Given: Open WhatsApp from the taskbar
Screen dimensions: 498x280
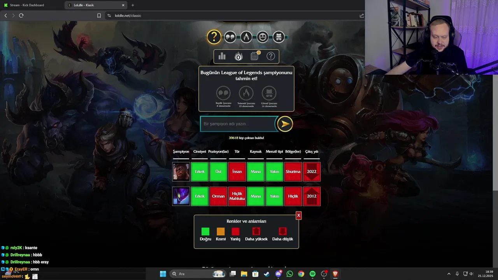Looking at the screenshot, I should click(289, 274).
